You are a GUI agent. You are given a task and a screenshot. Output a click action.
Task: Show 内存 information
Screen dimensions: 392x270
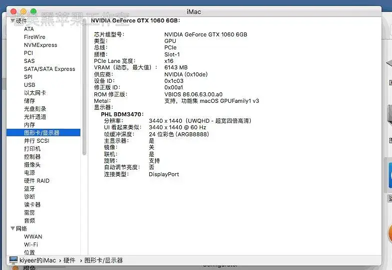(29, 125)
